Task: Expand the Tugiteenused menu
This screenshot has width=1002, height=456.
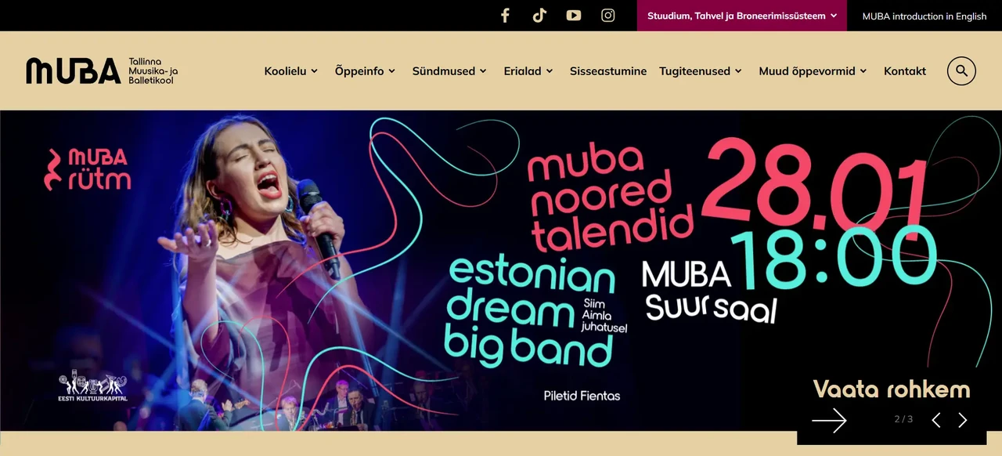Action: click(x=701, y=71)
